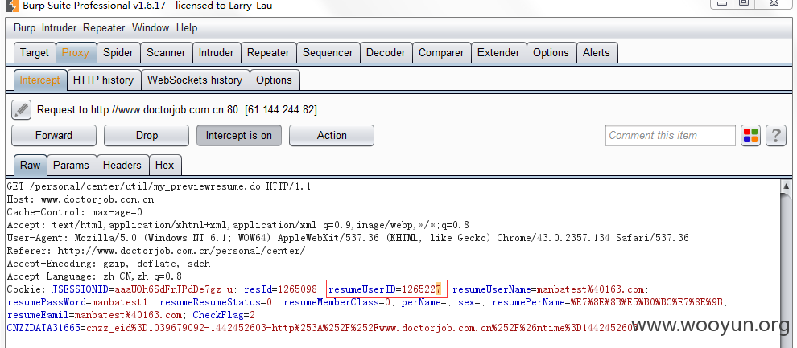Click the Referer header line

156,251
